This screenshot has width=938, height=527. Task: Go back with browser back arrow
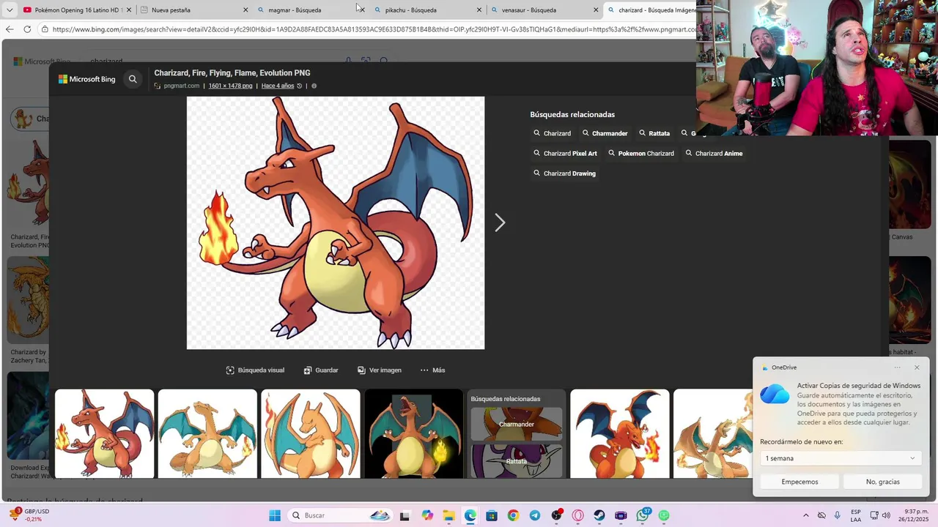[x=9, y=29]
